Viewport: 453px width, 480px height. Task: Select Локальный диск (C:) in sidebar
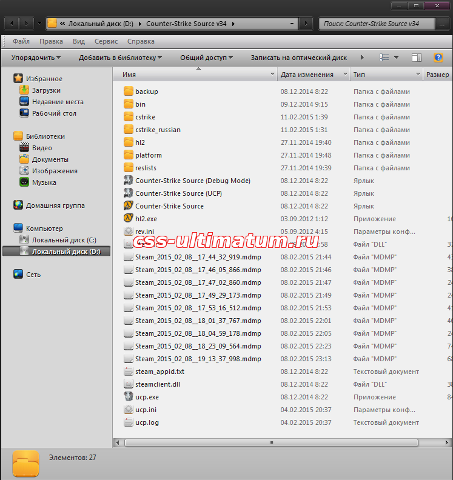click(64, 240)
